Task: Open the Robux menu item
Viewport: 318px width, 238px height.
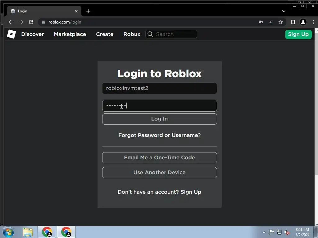Action: (x=132, y=34)
